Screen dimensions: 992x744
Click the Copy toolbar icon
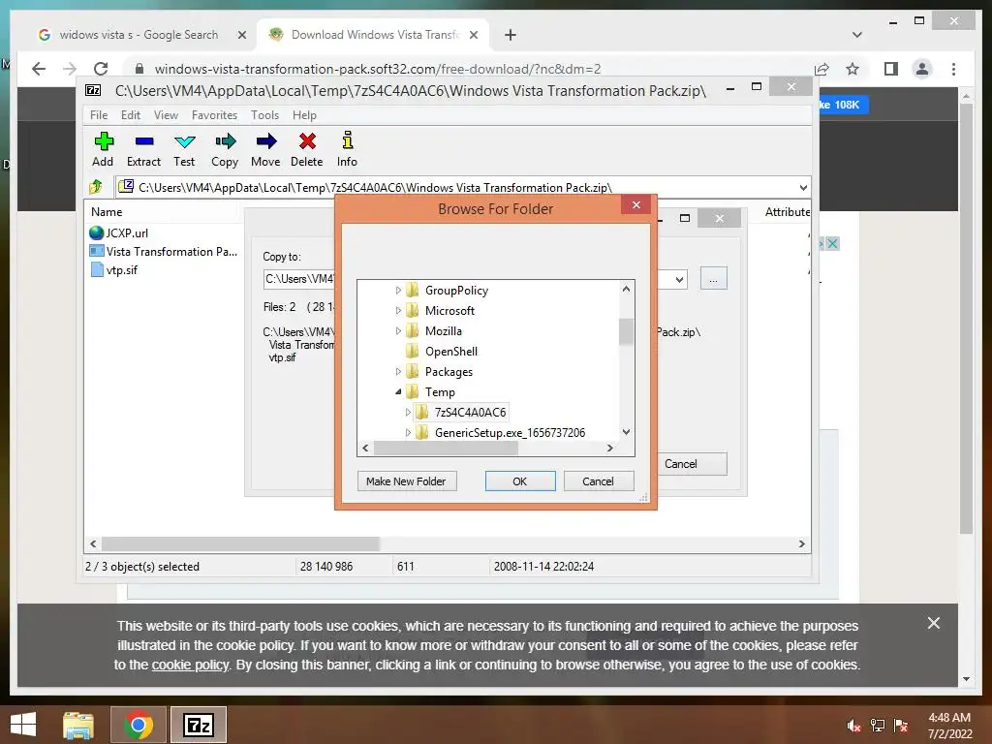(x=225, y=141)
